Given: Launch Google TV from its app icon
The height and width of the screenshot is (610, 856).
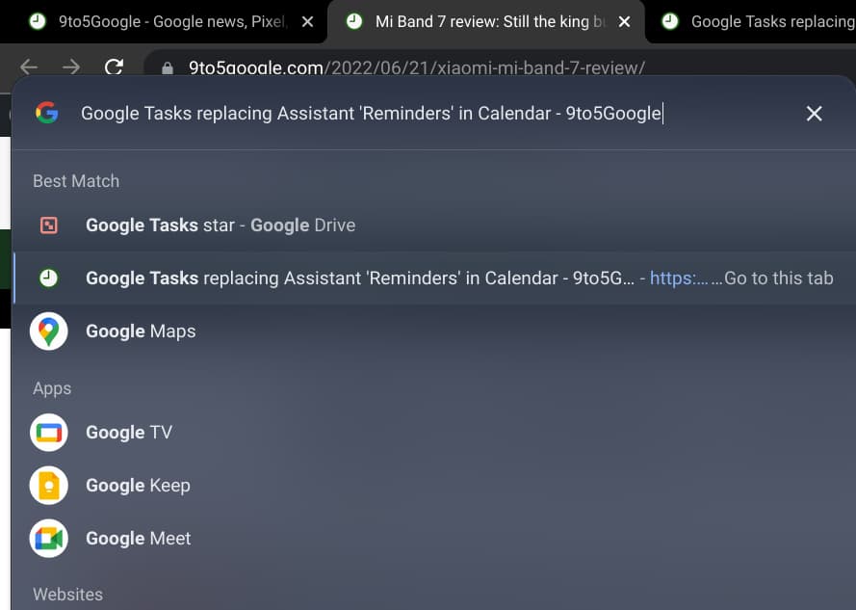Looking at the screenshot, I should coord(48,433).
